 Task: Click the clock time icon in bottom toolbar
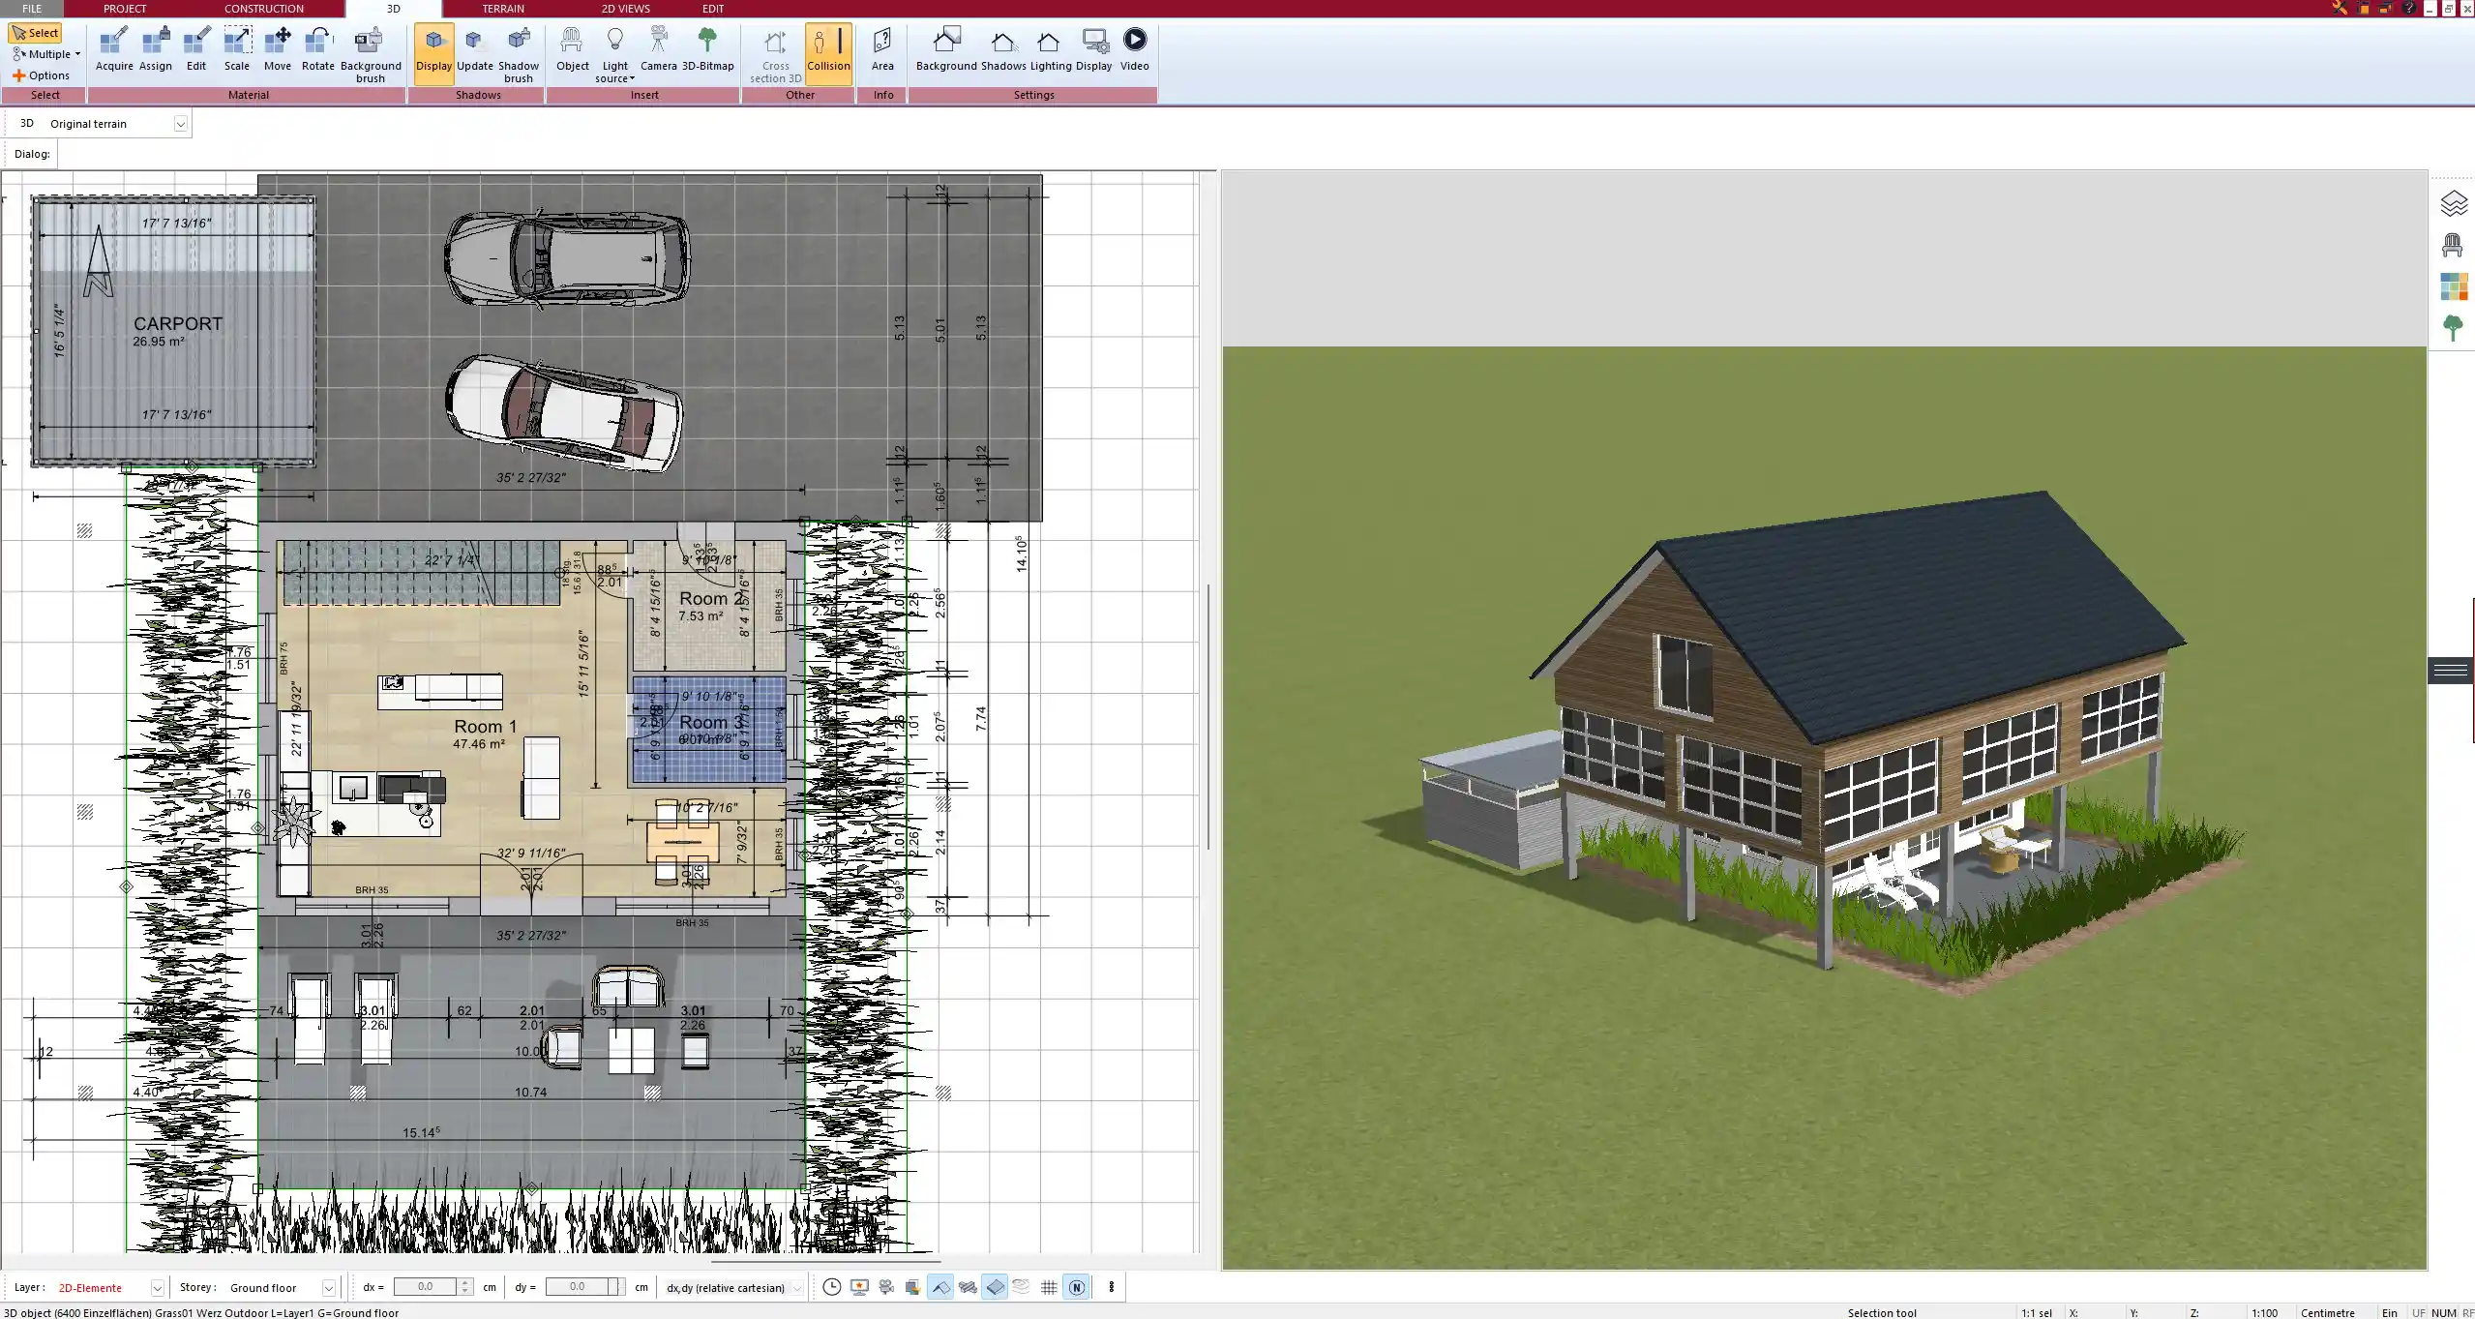coord(831,1287)
